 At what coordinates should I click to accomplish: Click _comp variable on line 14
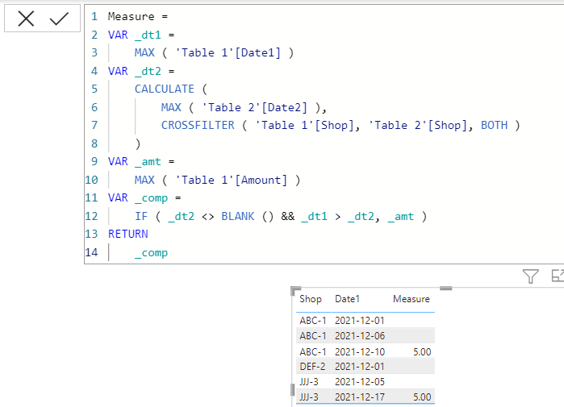tap(151, 252)
